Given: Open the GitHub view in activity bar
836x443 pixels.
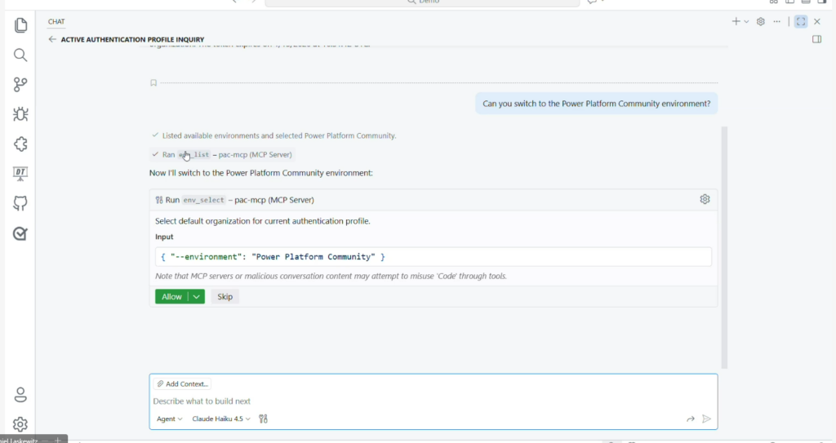Looking at the screenshot, I should pyautogui.click(x=20, y=203).
